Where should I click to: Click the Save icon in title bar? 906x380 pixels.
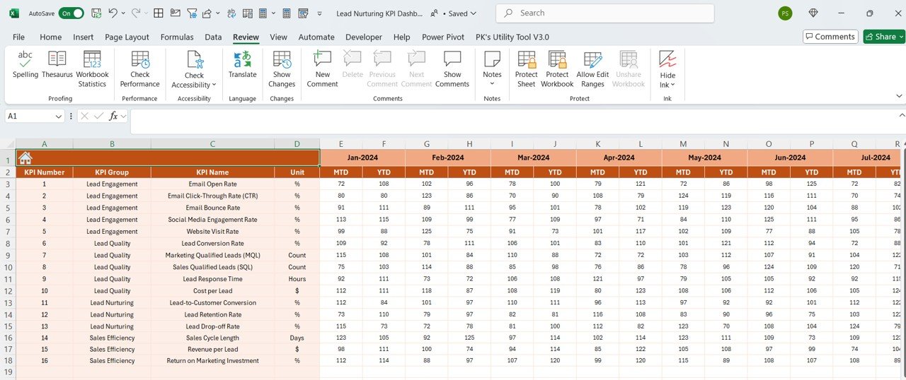(x=96, y=13)
